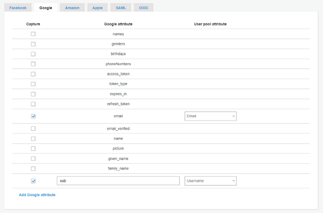323x213 pixels.
Task: Open the OIDC tab
Action: pos(143,8)
